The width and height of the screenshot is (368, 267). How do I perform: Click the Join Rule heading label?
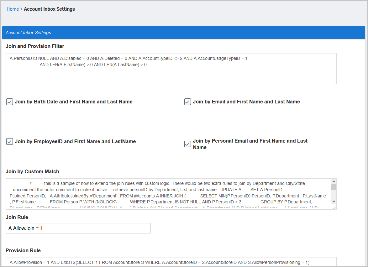[17, 217]
